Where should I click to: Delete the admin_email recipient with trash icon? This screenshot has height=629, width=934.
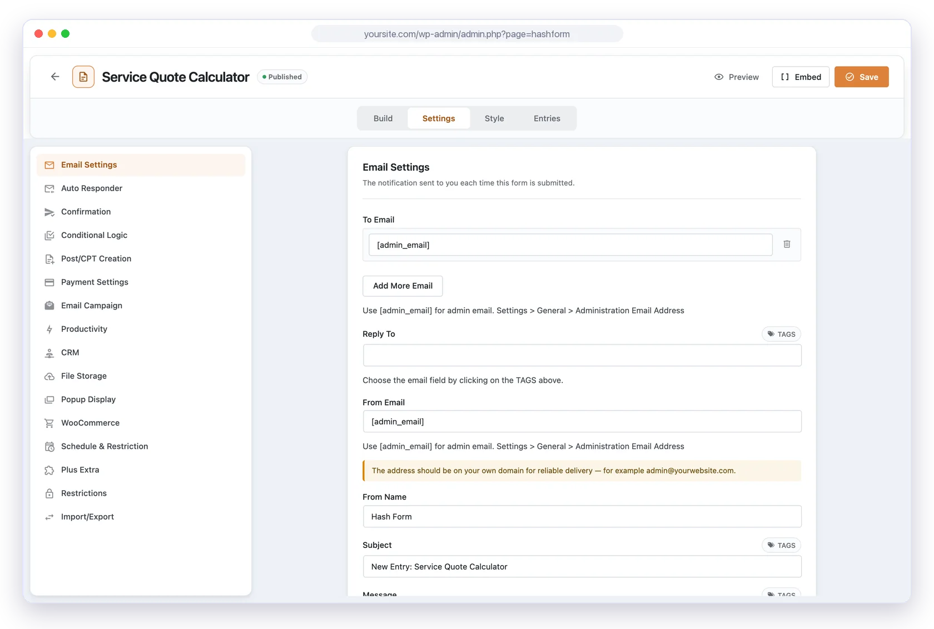pos(787,244)
